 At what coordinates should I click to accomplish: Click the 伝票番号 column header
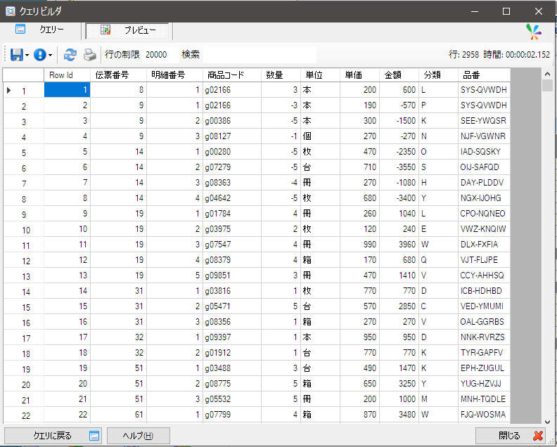pyautogui.click(x=118, y=75)
